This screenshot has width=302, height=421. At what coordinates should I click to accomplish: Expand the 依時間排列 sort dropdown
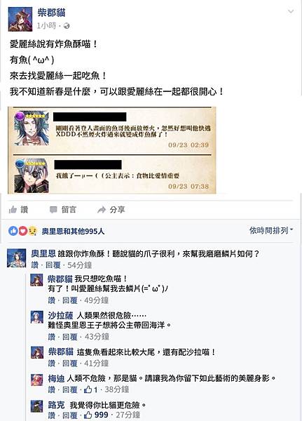coord(271,230)
